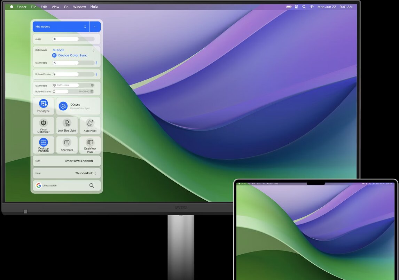Open the Color Mode M-book dropdown
Screen dimensions: 399x280
[73, 50]
